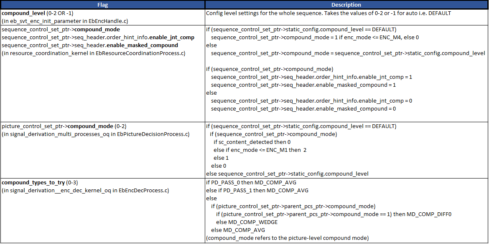489x244 pixels.
Task: Click the EbResourceCoordinationProcess.c reference line
Action: point(94,53)
